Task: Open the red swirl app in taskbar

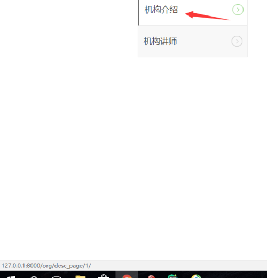Action: click(151, 276)
